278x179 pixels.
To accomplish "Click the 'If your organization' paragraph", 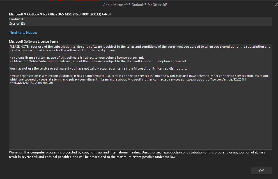I will (x=139, y=79).
